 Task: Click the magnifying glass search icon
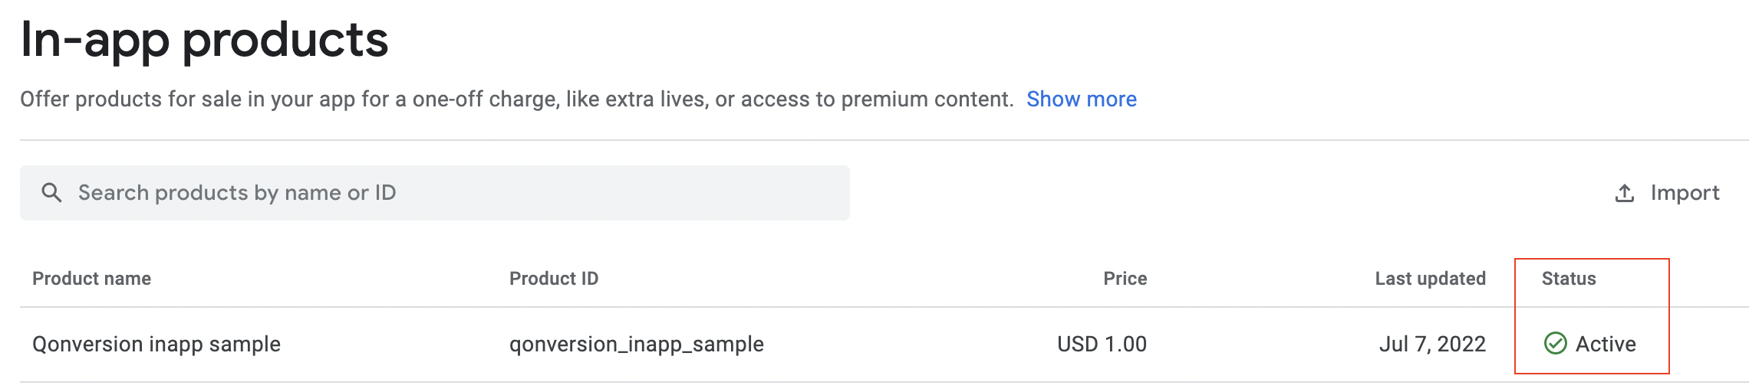pyautogui.click(x=51, y=193)
